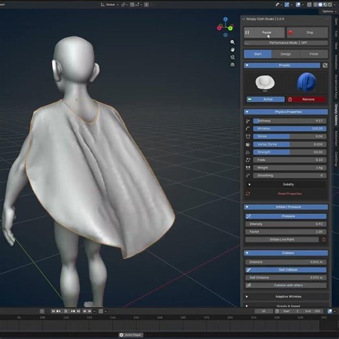Select wireframe viewport shading
The height and width of the screenshot is (339, 339).
pyautogui.click(x=316, y=5)
